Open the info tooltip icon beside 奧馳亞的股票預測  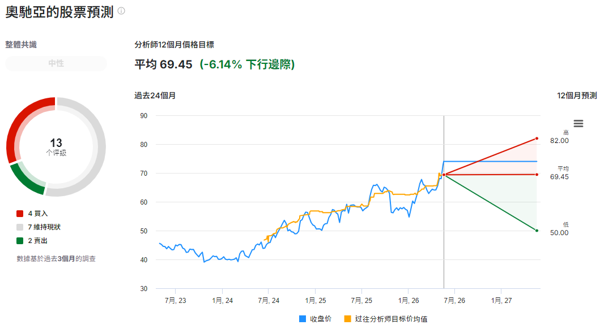click(x=121, y=11)
